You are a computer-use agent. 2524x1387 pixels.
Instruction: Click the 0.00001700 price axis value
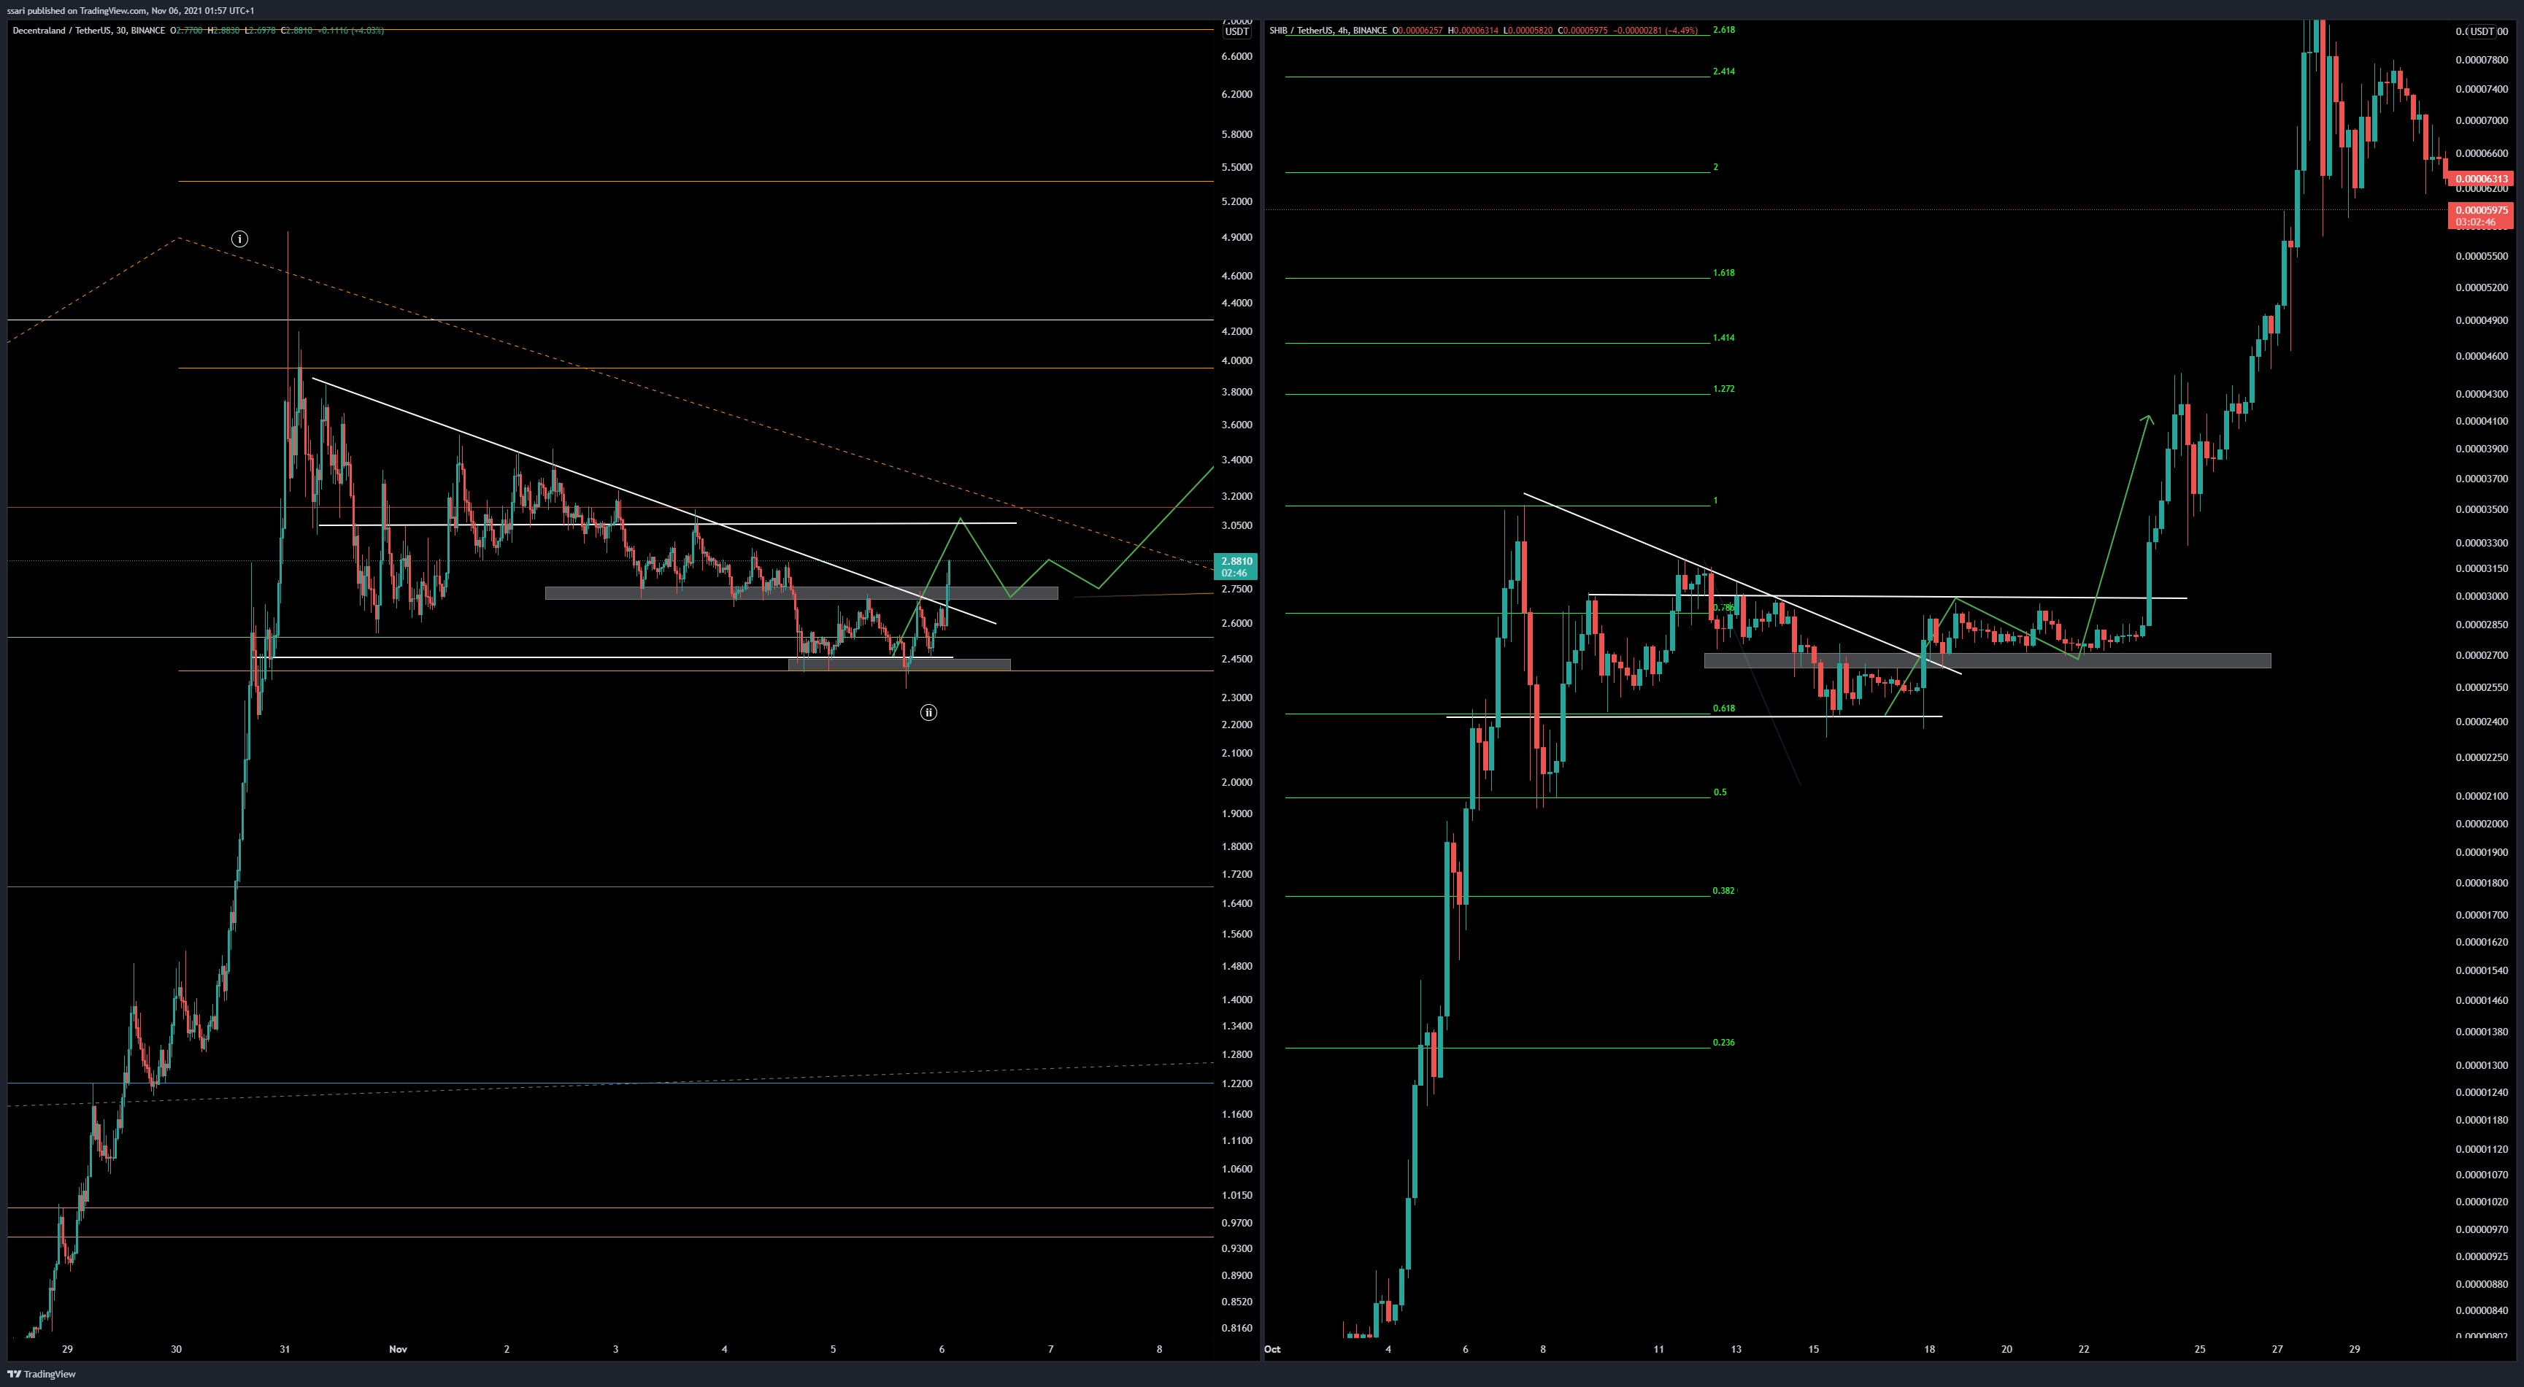tap(2482, 916)
